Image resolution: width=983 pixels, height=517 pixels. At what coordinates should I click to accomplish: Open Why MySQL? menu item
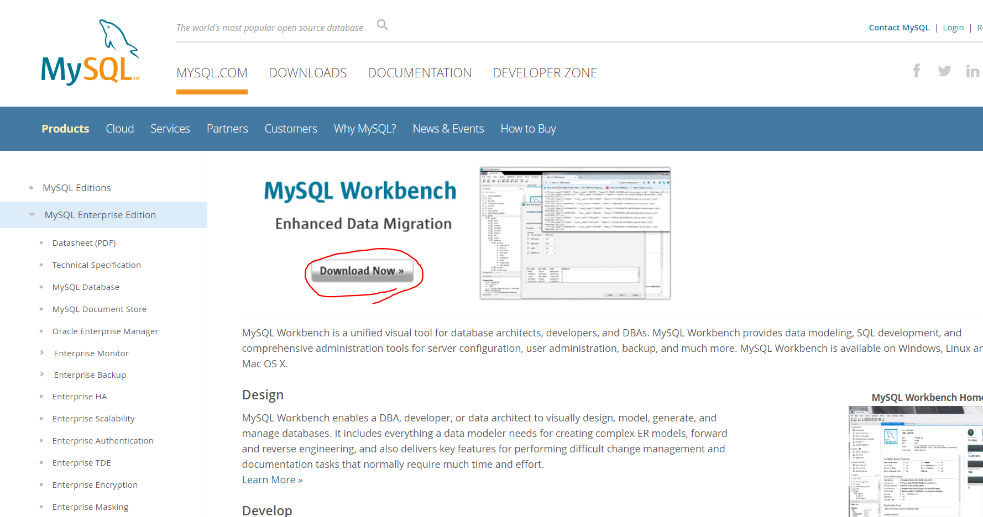coord(365,129)
